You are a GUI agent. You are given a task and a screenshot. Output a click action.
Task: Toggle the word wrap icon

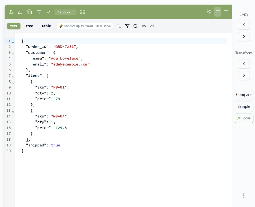[x=39, y=12]
